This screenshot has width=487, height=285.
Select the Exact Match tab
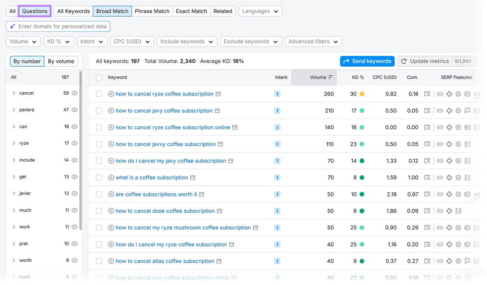click(192, 11)
